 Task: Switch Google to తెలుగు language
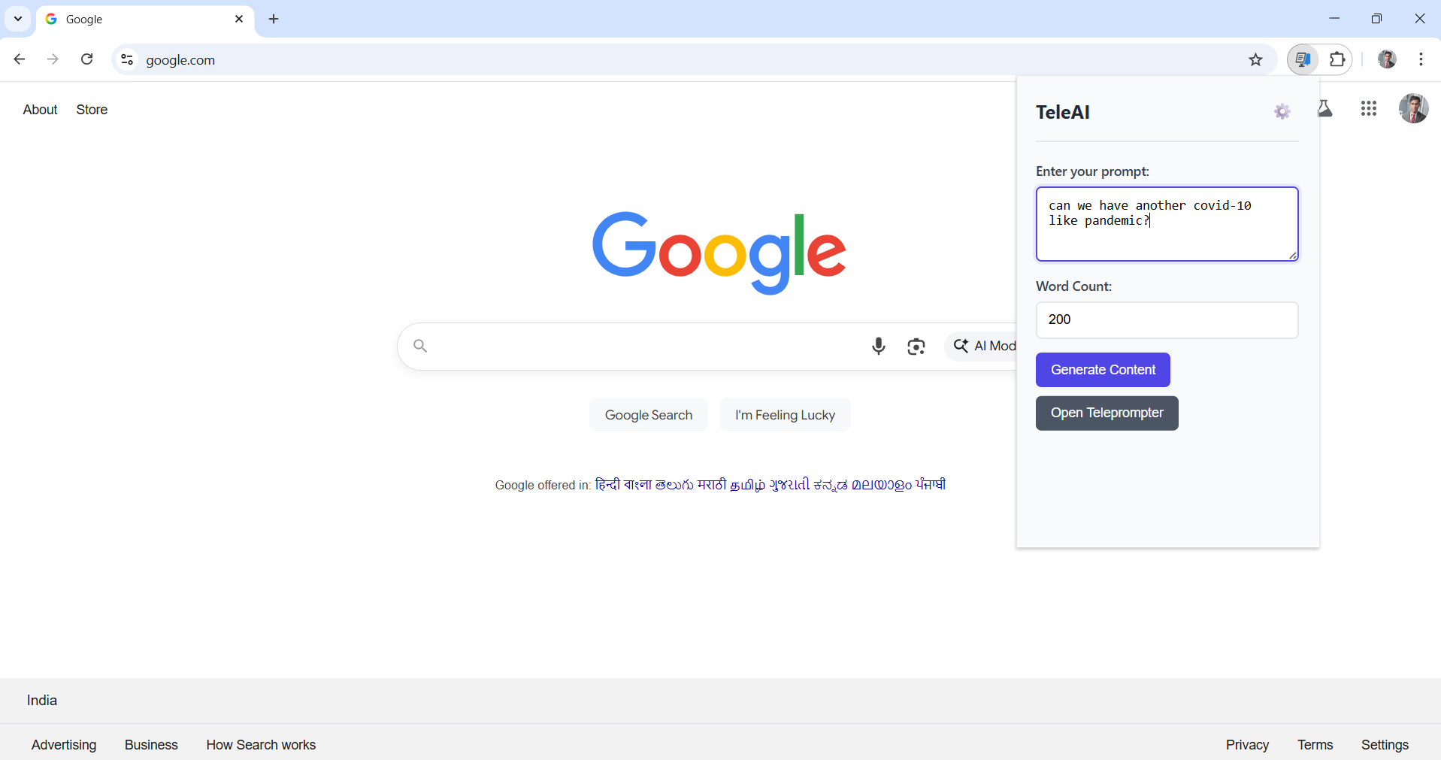674,485
